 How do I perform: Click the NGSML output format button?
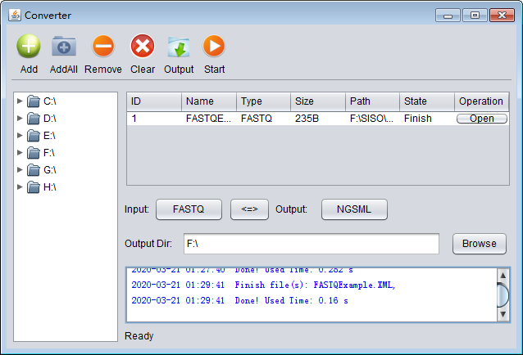[x=354, y=209]
